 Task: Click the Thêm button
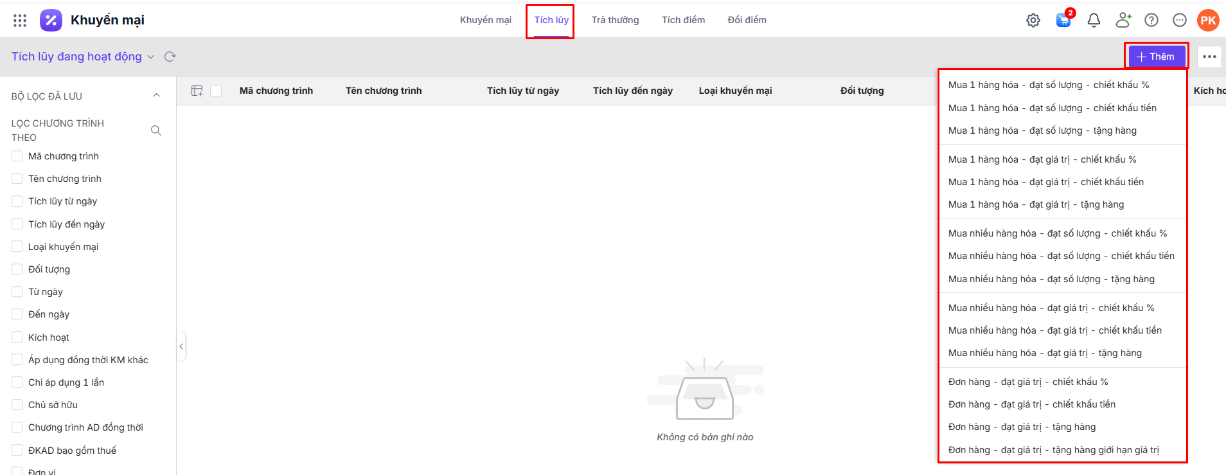[1156, 57]
